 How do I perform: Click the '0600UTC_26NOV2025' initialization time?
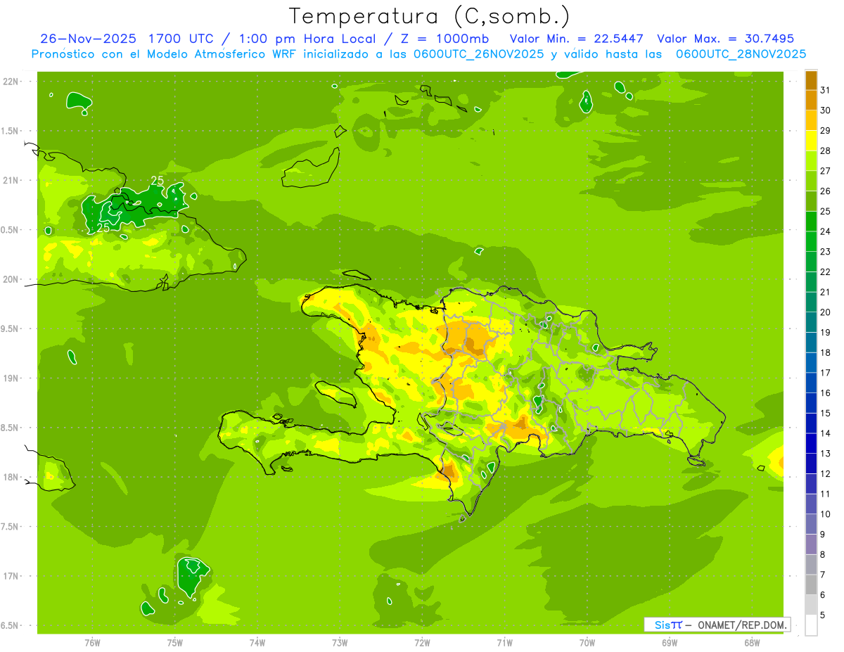tap(480, 54)
